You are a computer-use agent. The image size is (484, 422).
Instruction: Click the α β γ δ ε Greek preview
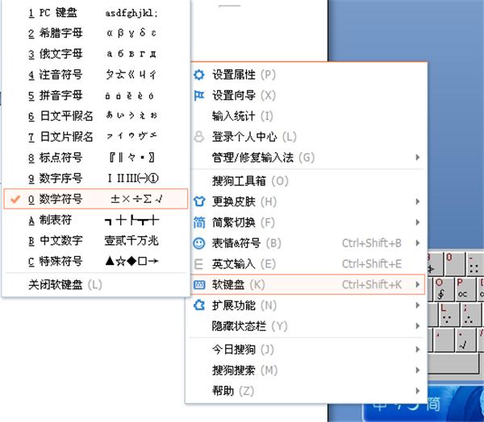click(x=131, y=33)
